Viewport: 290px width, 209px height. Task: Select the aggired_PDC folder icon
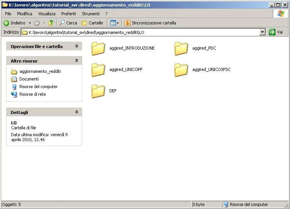pos(181,48)
